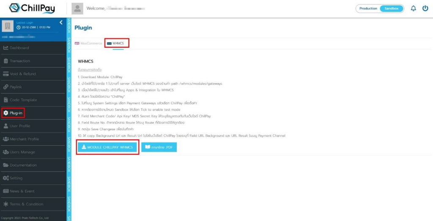Click the Welcome greeting text
Screen dimensions: 433x221
96,8
